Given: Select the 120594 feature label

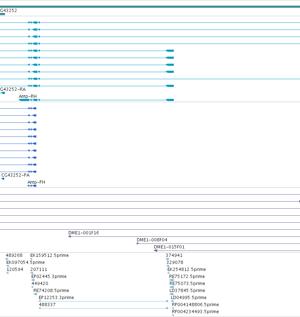Looking at the screenshot, I should tap(15, 270).
